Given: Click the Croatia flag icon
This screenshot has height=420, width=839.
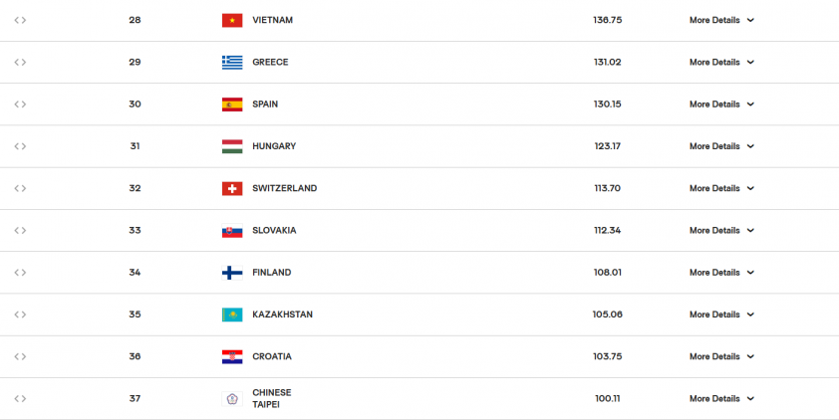Looking at the screenshot, I should click(231, 356).
